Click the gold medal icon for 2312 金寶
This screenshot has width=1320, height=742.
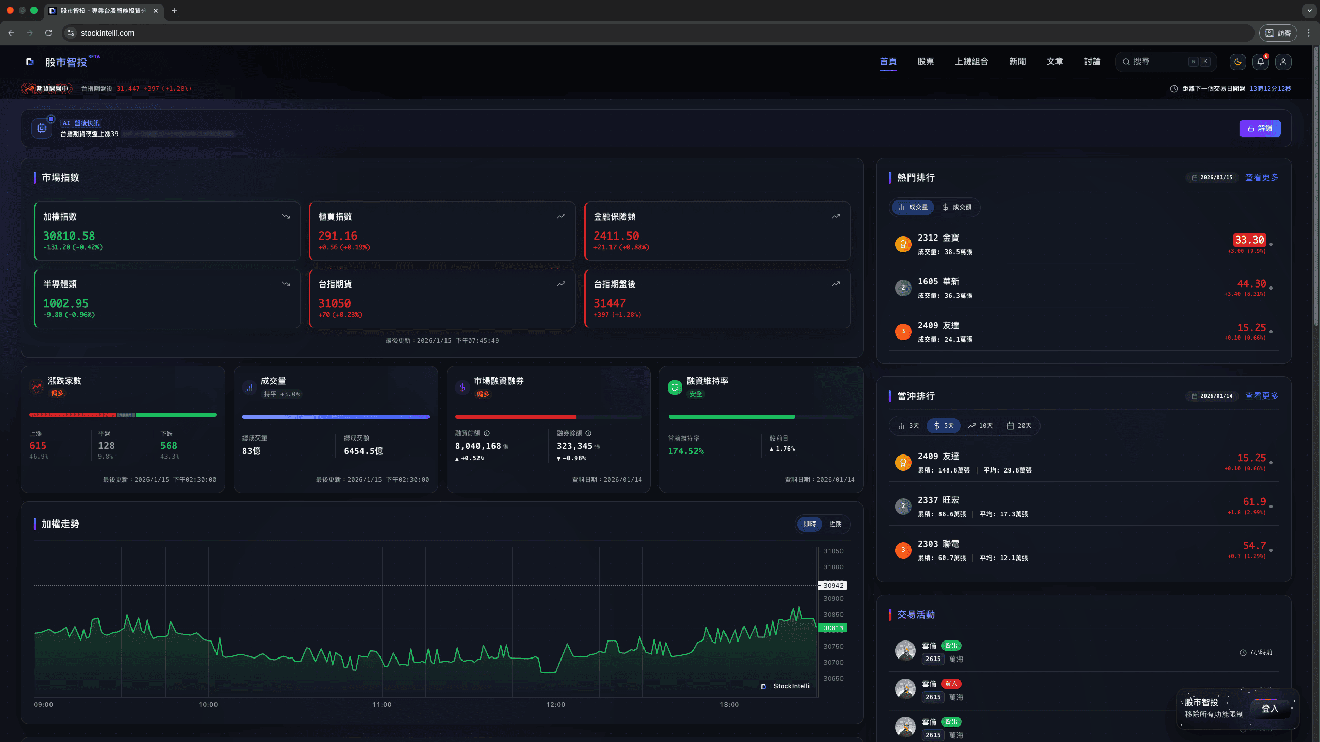click(x=903, y=244)
